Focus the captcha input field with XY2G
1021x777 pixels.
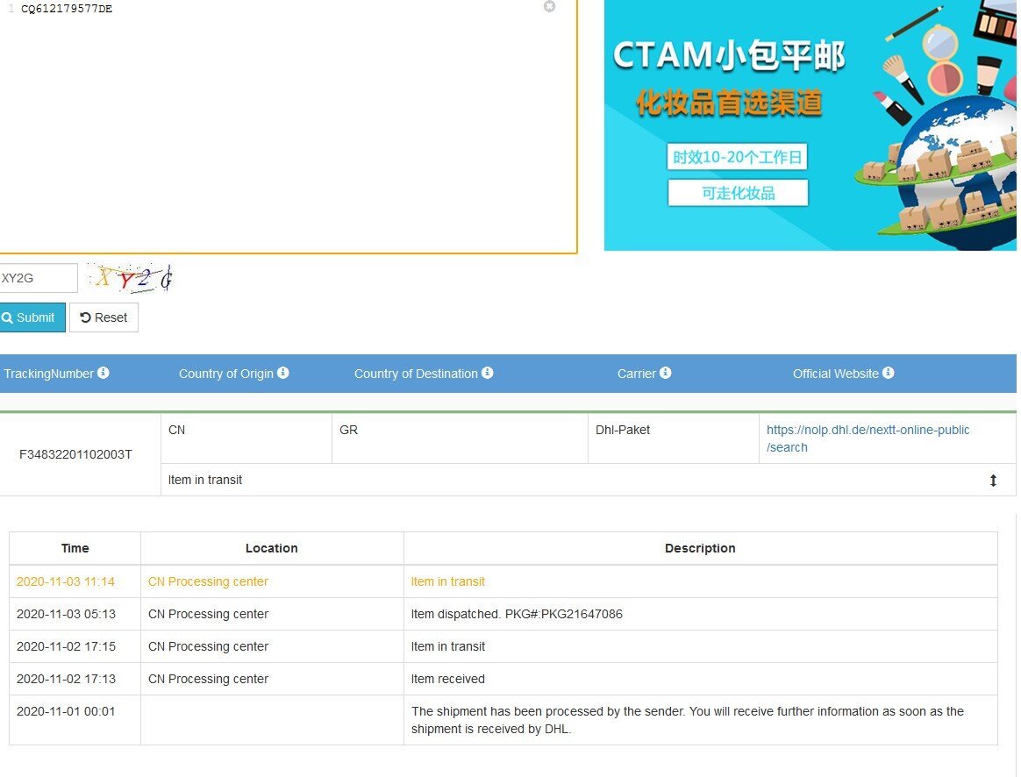click(38, 278)
